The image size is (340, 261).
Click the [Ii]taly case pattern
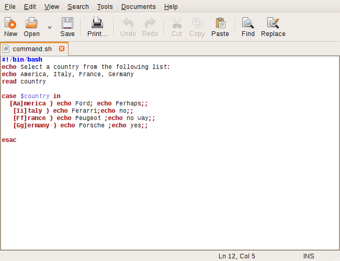28,111
